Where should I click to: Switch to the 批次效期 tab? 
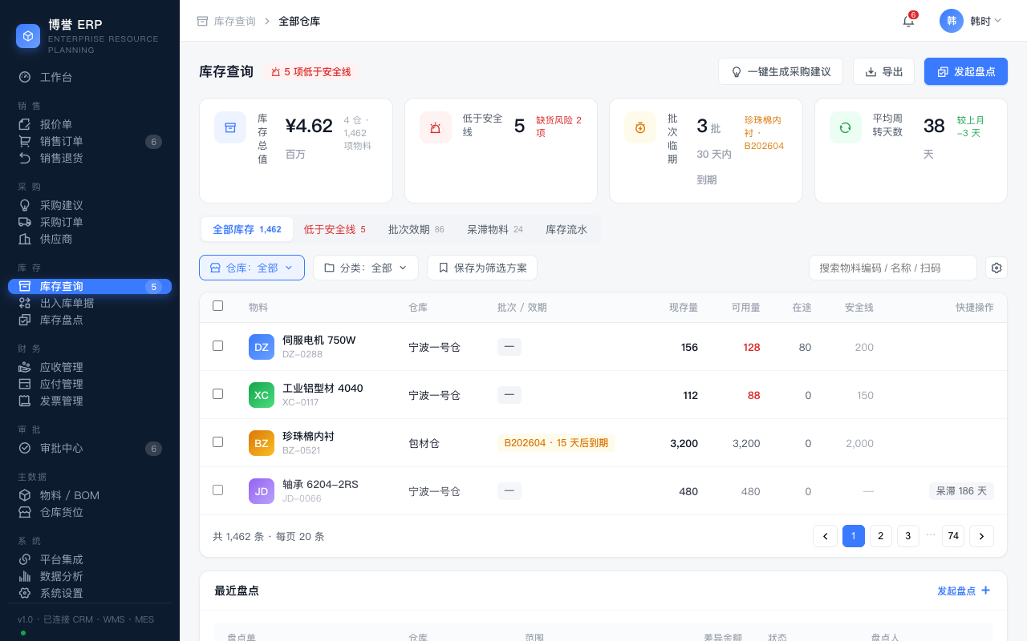tap(416, 229)
